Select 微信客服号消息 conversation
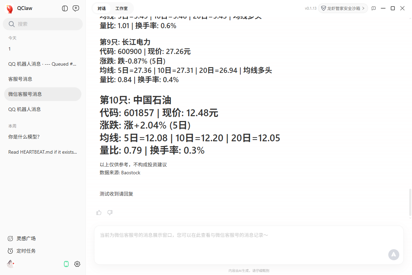This screenshot has height=275, width=412. [x=43, y=94]
